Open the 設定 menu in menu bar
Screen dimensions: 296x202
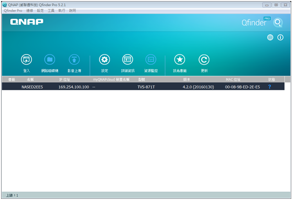click(x=40, y=10)
